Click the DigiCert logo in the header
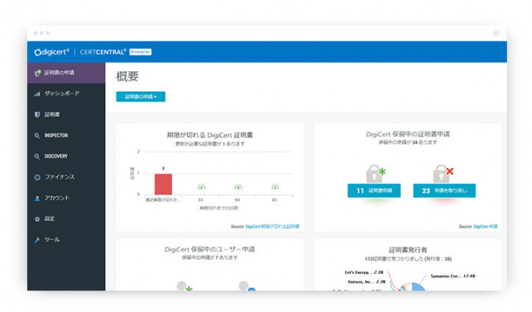Screen dimensions: 532x312 (51, 52)
